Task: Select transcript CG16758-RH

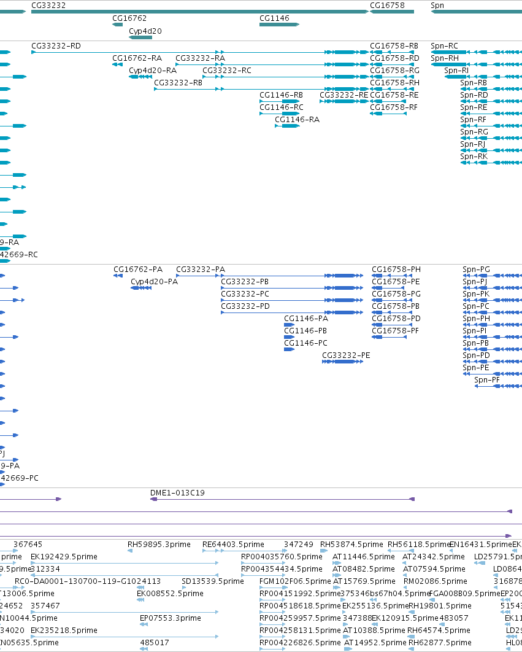Action: click(394, 83)
